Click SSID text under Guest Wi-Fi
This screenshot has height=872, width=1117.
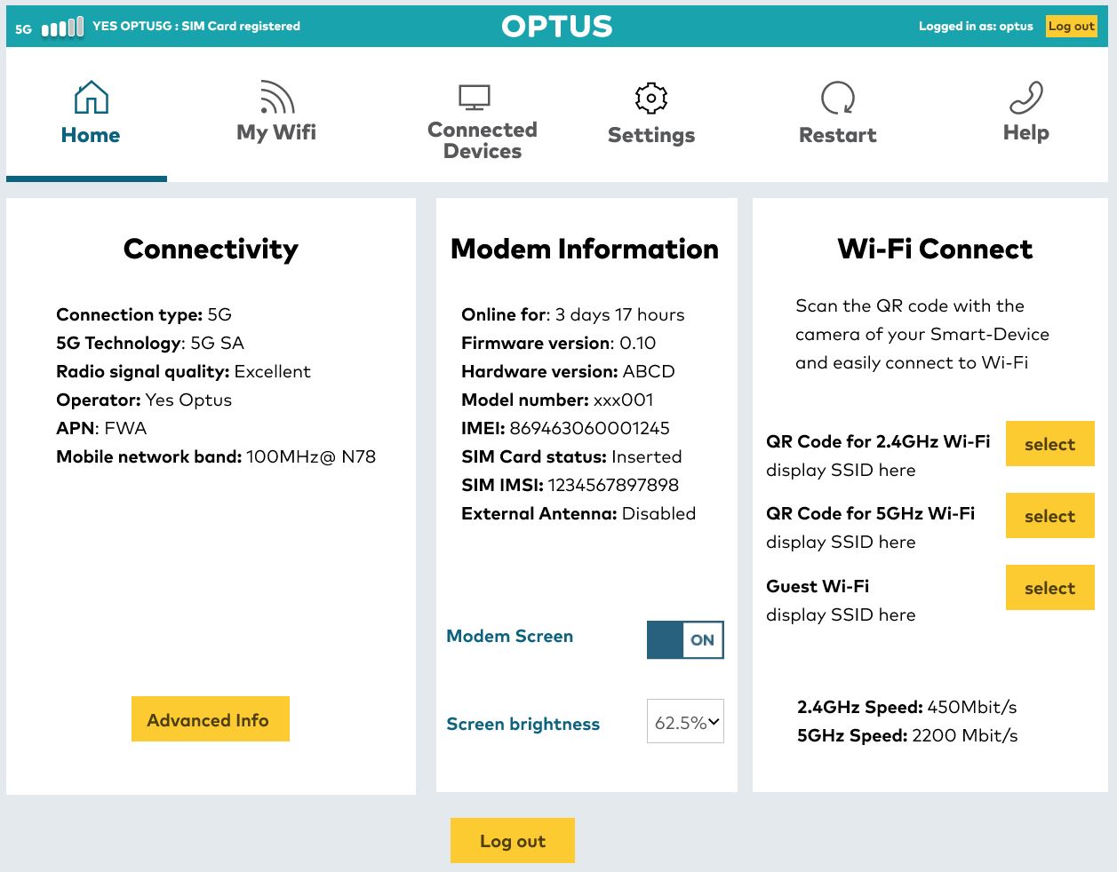pos(841,614)
